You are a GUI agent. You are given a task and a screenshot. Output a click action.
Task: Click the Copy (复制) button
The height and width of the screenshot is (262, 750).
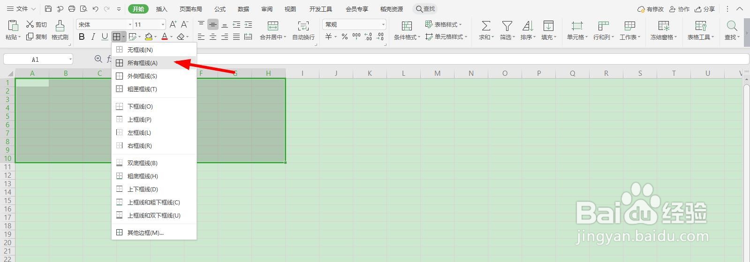click(x=36, y=36)
